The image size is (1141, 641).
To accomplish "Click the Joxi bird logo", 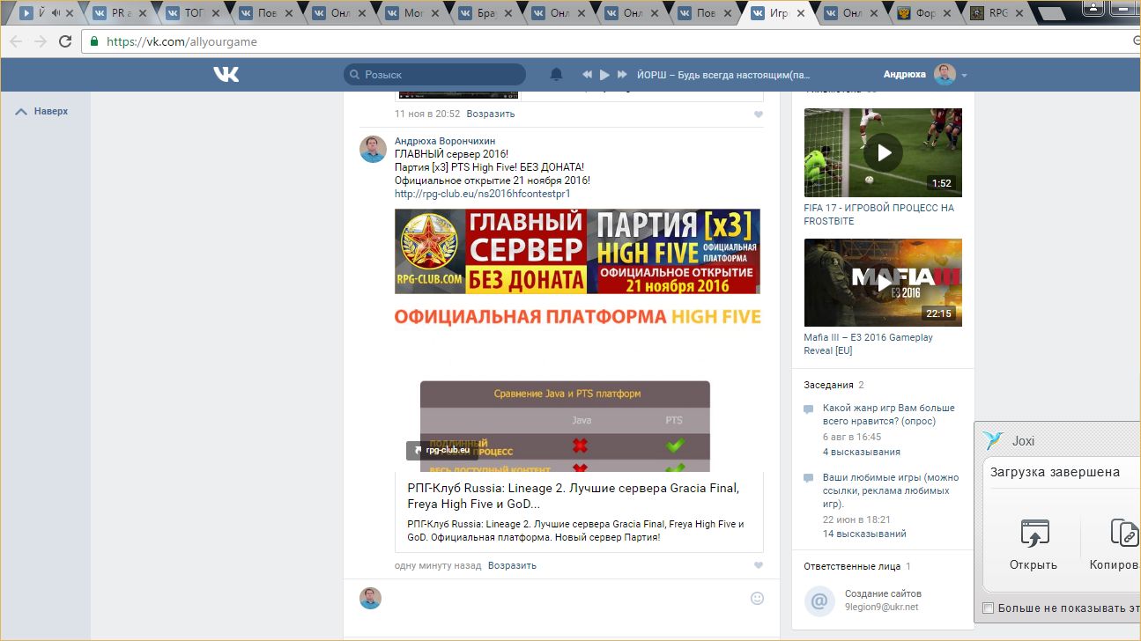I will [x=993, y=441].
